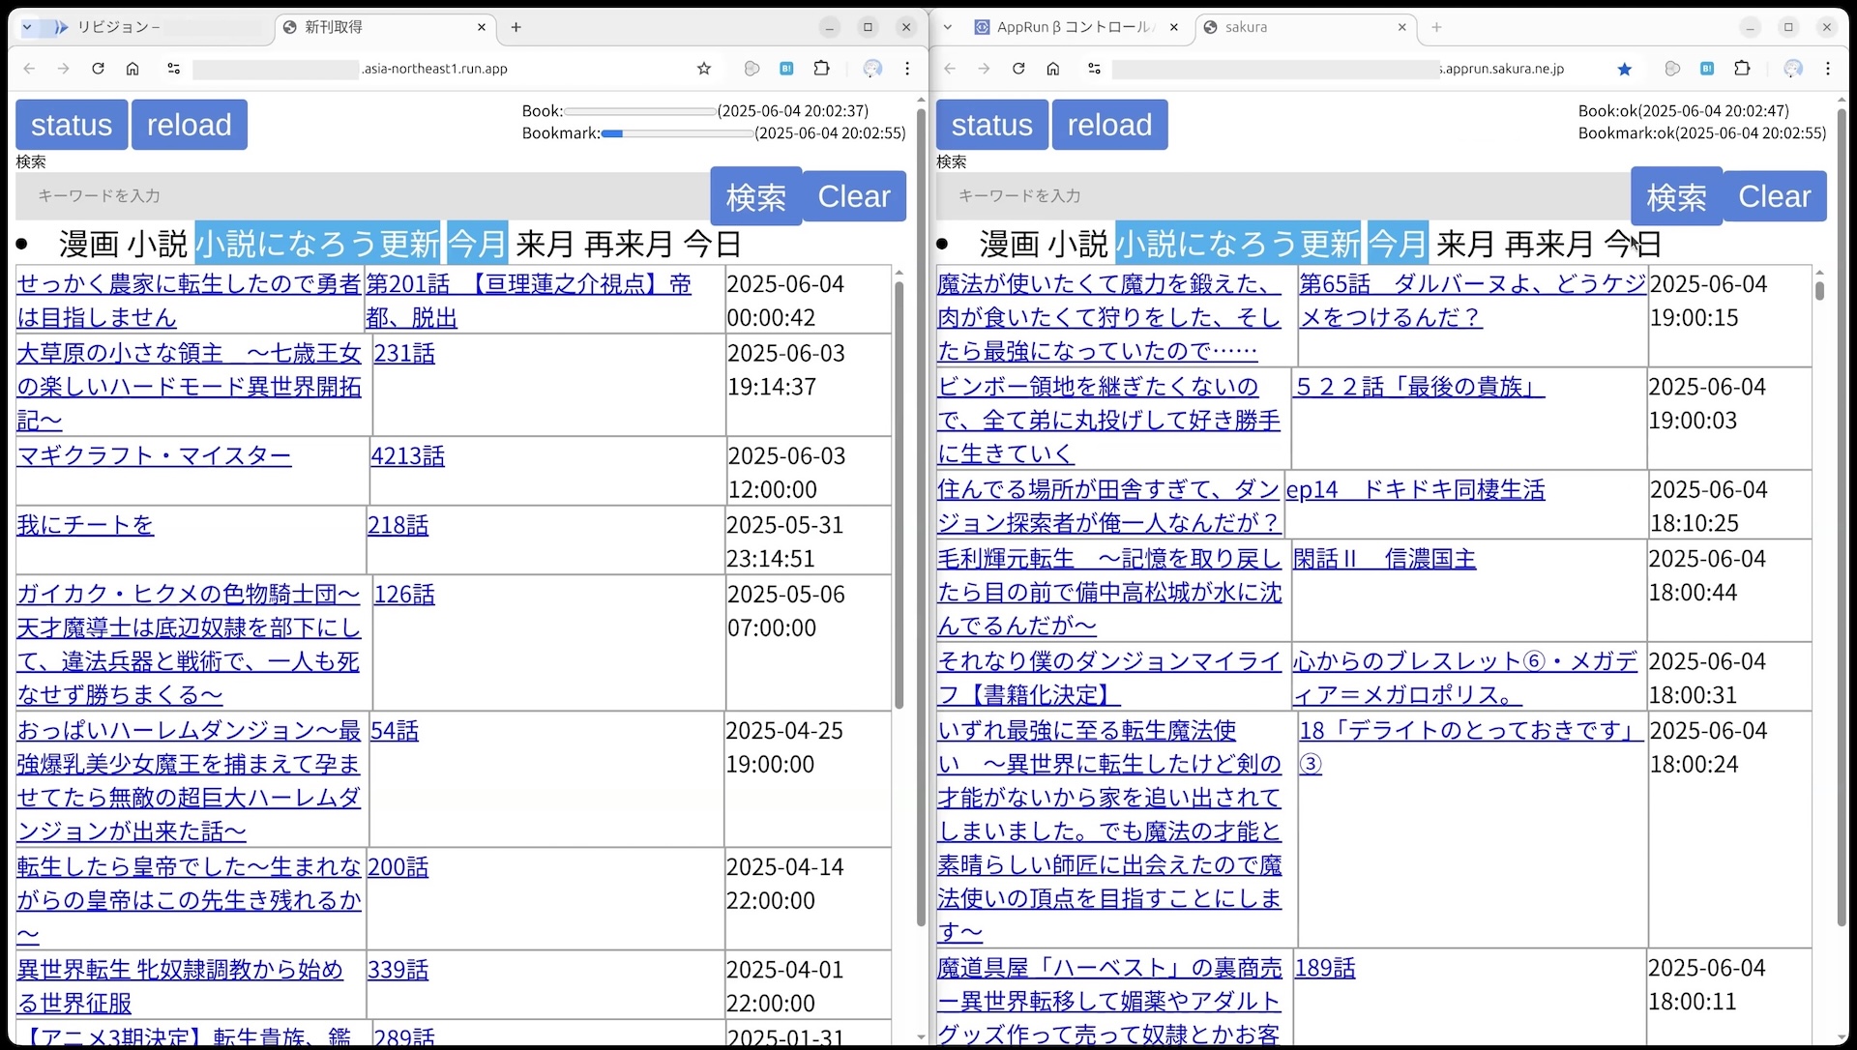Open profile avatar in right browser
1857x1050 pixels.
pyautogui.click(x=1793, y=69)
